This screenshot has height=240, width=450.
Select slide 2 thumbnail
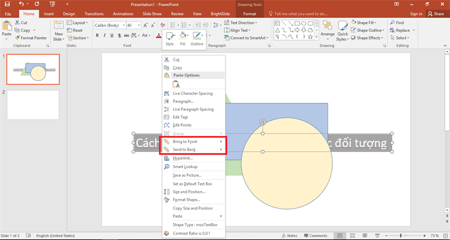coord(33,105)
